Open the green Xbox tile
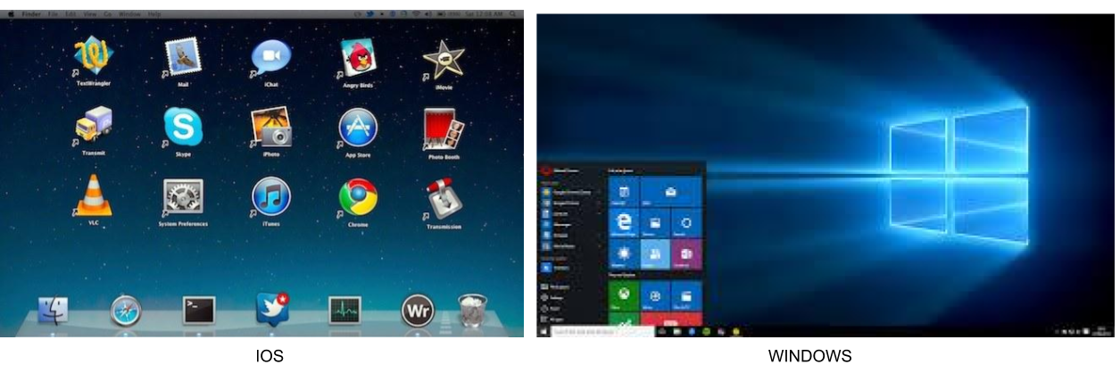This screenshot has width=1120, height=373. click(x=623, y=295)
